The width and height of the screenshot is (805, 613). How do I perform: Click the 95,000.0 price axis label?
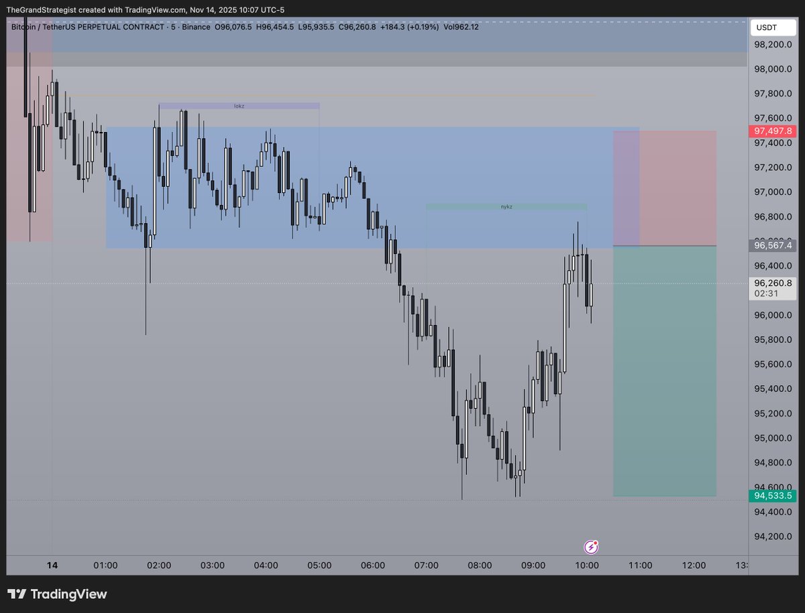(773, 439)
